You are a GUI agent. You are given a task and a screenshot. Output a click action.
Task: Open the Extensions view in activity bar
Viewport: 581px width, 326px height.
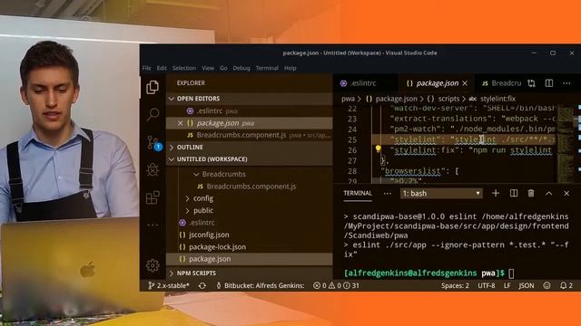coord(153,197)
